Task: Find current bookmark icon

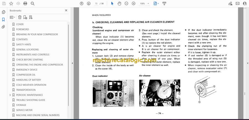Action: tap(31, 17)
